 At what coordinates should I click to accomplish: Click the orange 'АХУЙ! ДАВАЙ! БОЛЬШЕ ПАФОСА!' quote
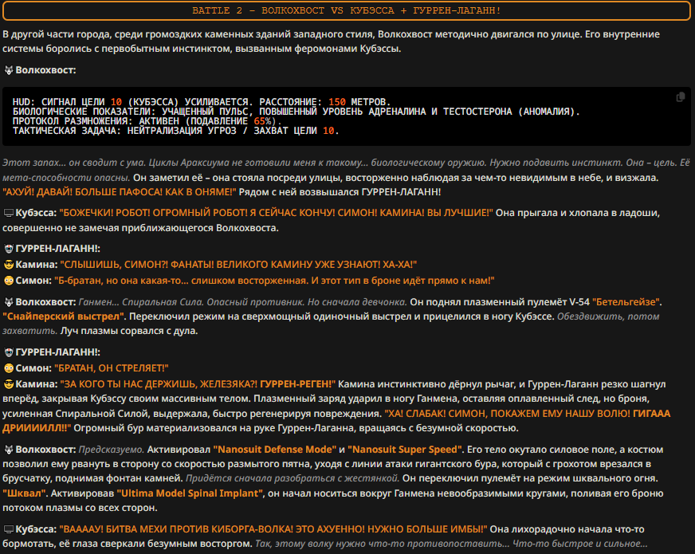(120, 192)
